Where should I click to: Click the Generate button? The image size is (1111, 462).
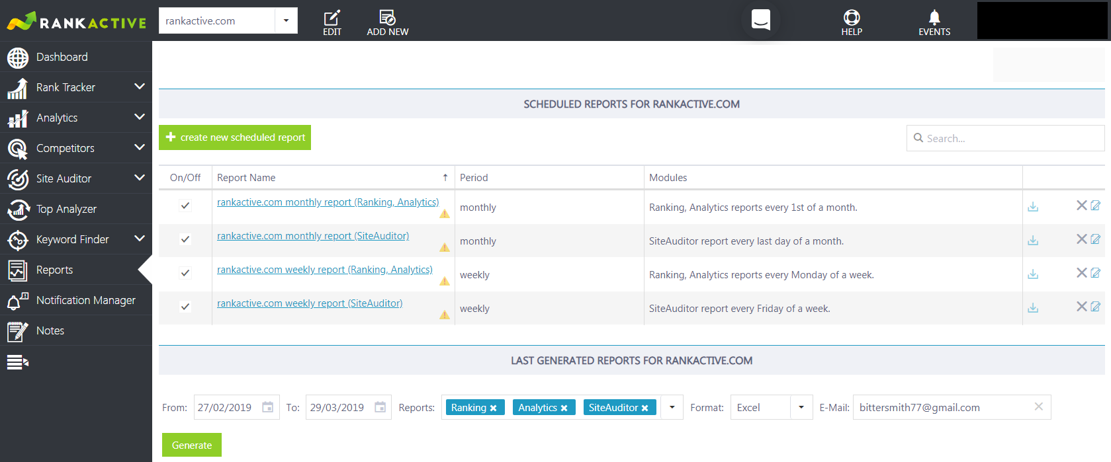pyautogui.click(x=192, y=445)
